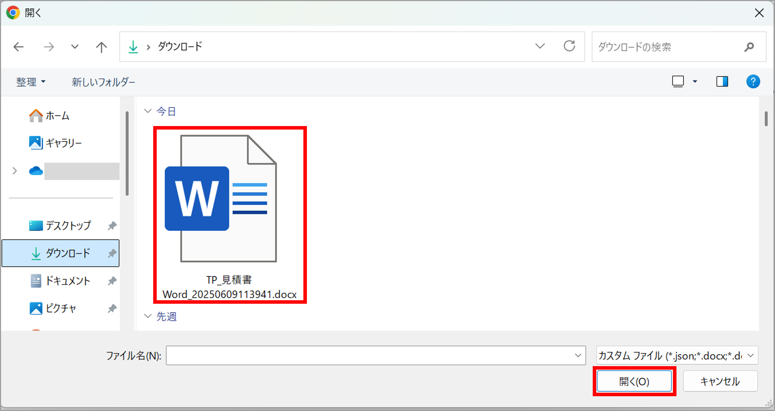This screenshot has height=411, width=775.
Task: Select the TP_見積書 Word docx file
Action: click(230, 215)
